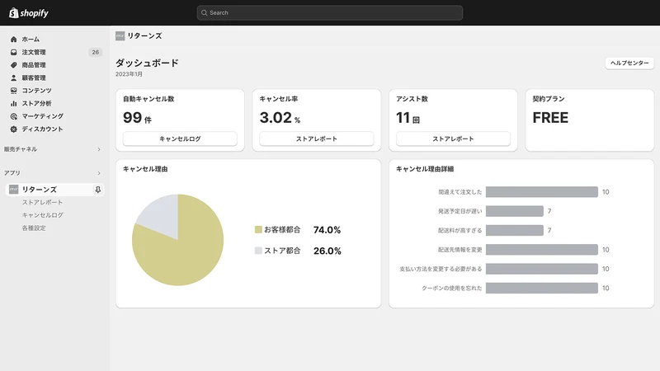Expand the 販売チャネル section chevron
The image size is (660, 371).
point(99,149)
